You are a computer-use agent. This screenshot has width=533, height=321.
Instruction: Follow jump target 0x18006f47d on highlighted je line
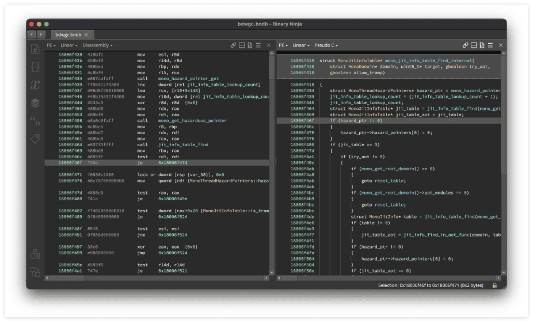pyautogui.click(x=173, y=163)
